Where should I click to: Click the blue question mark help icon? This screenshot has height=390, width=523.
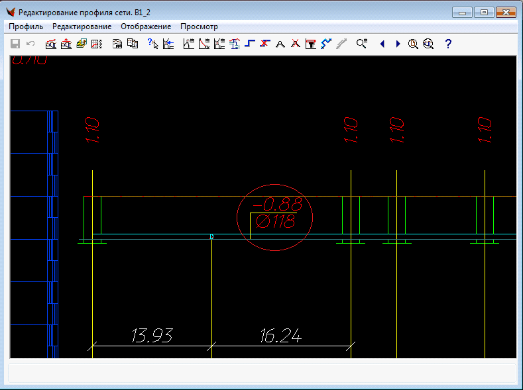448,44
